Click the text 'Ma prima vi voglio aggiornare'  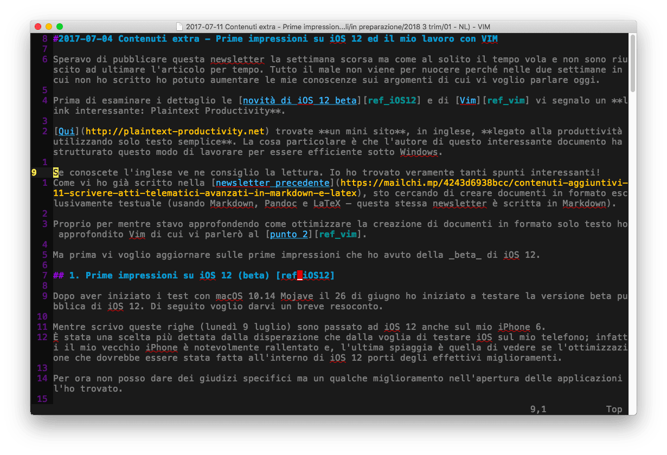132,255
